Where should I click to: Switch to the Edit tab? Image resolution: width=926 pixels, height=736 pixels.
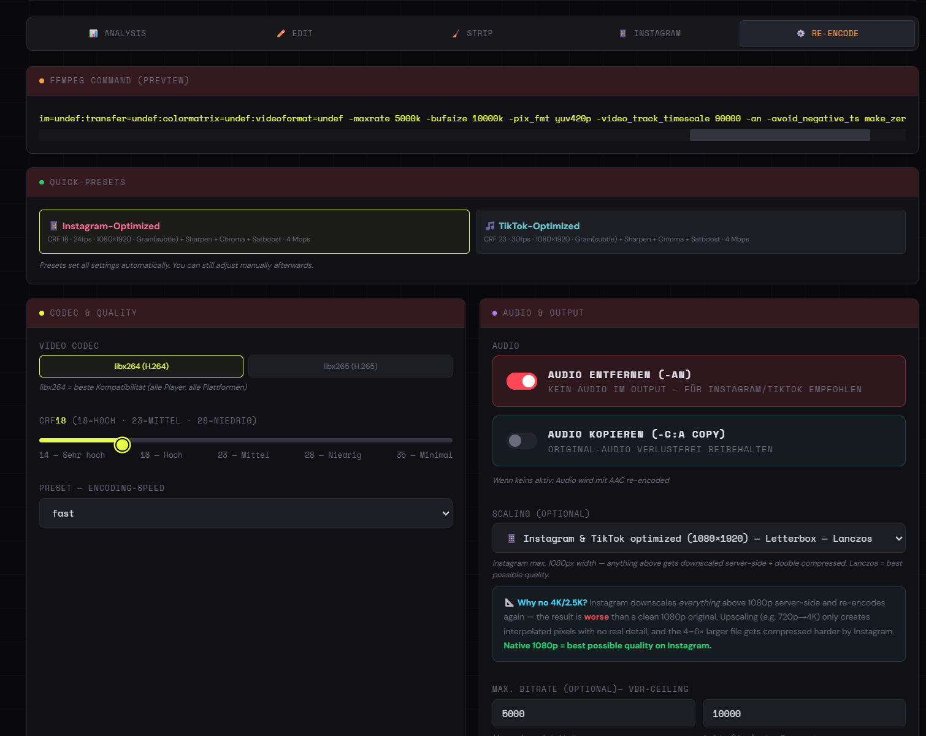click(x=294, y=34)
